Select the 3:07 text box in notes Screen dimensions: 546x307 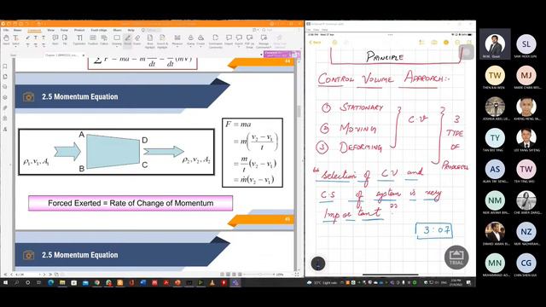tap(434, 231)
